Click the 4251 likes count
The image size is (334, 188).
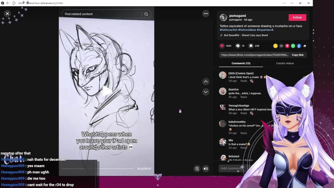(x=229, y=46)
